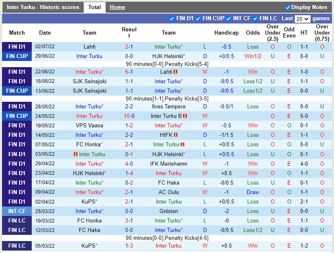The image size is (334, 253).
Task: Open HJK Helsinki link in 29/06/22 row
Action: [169, 56]
